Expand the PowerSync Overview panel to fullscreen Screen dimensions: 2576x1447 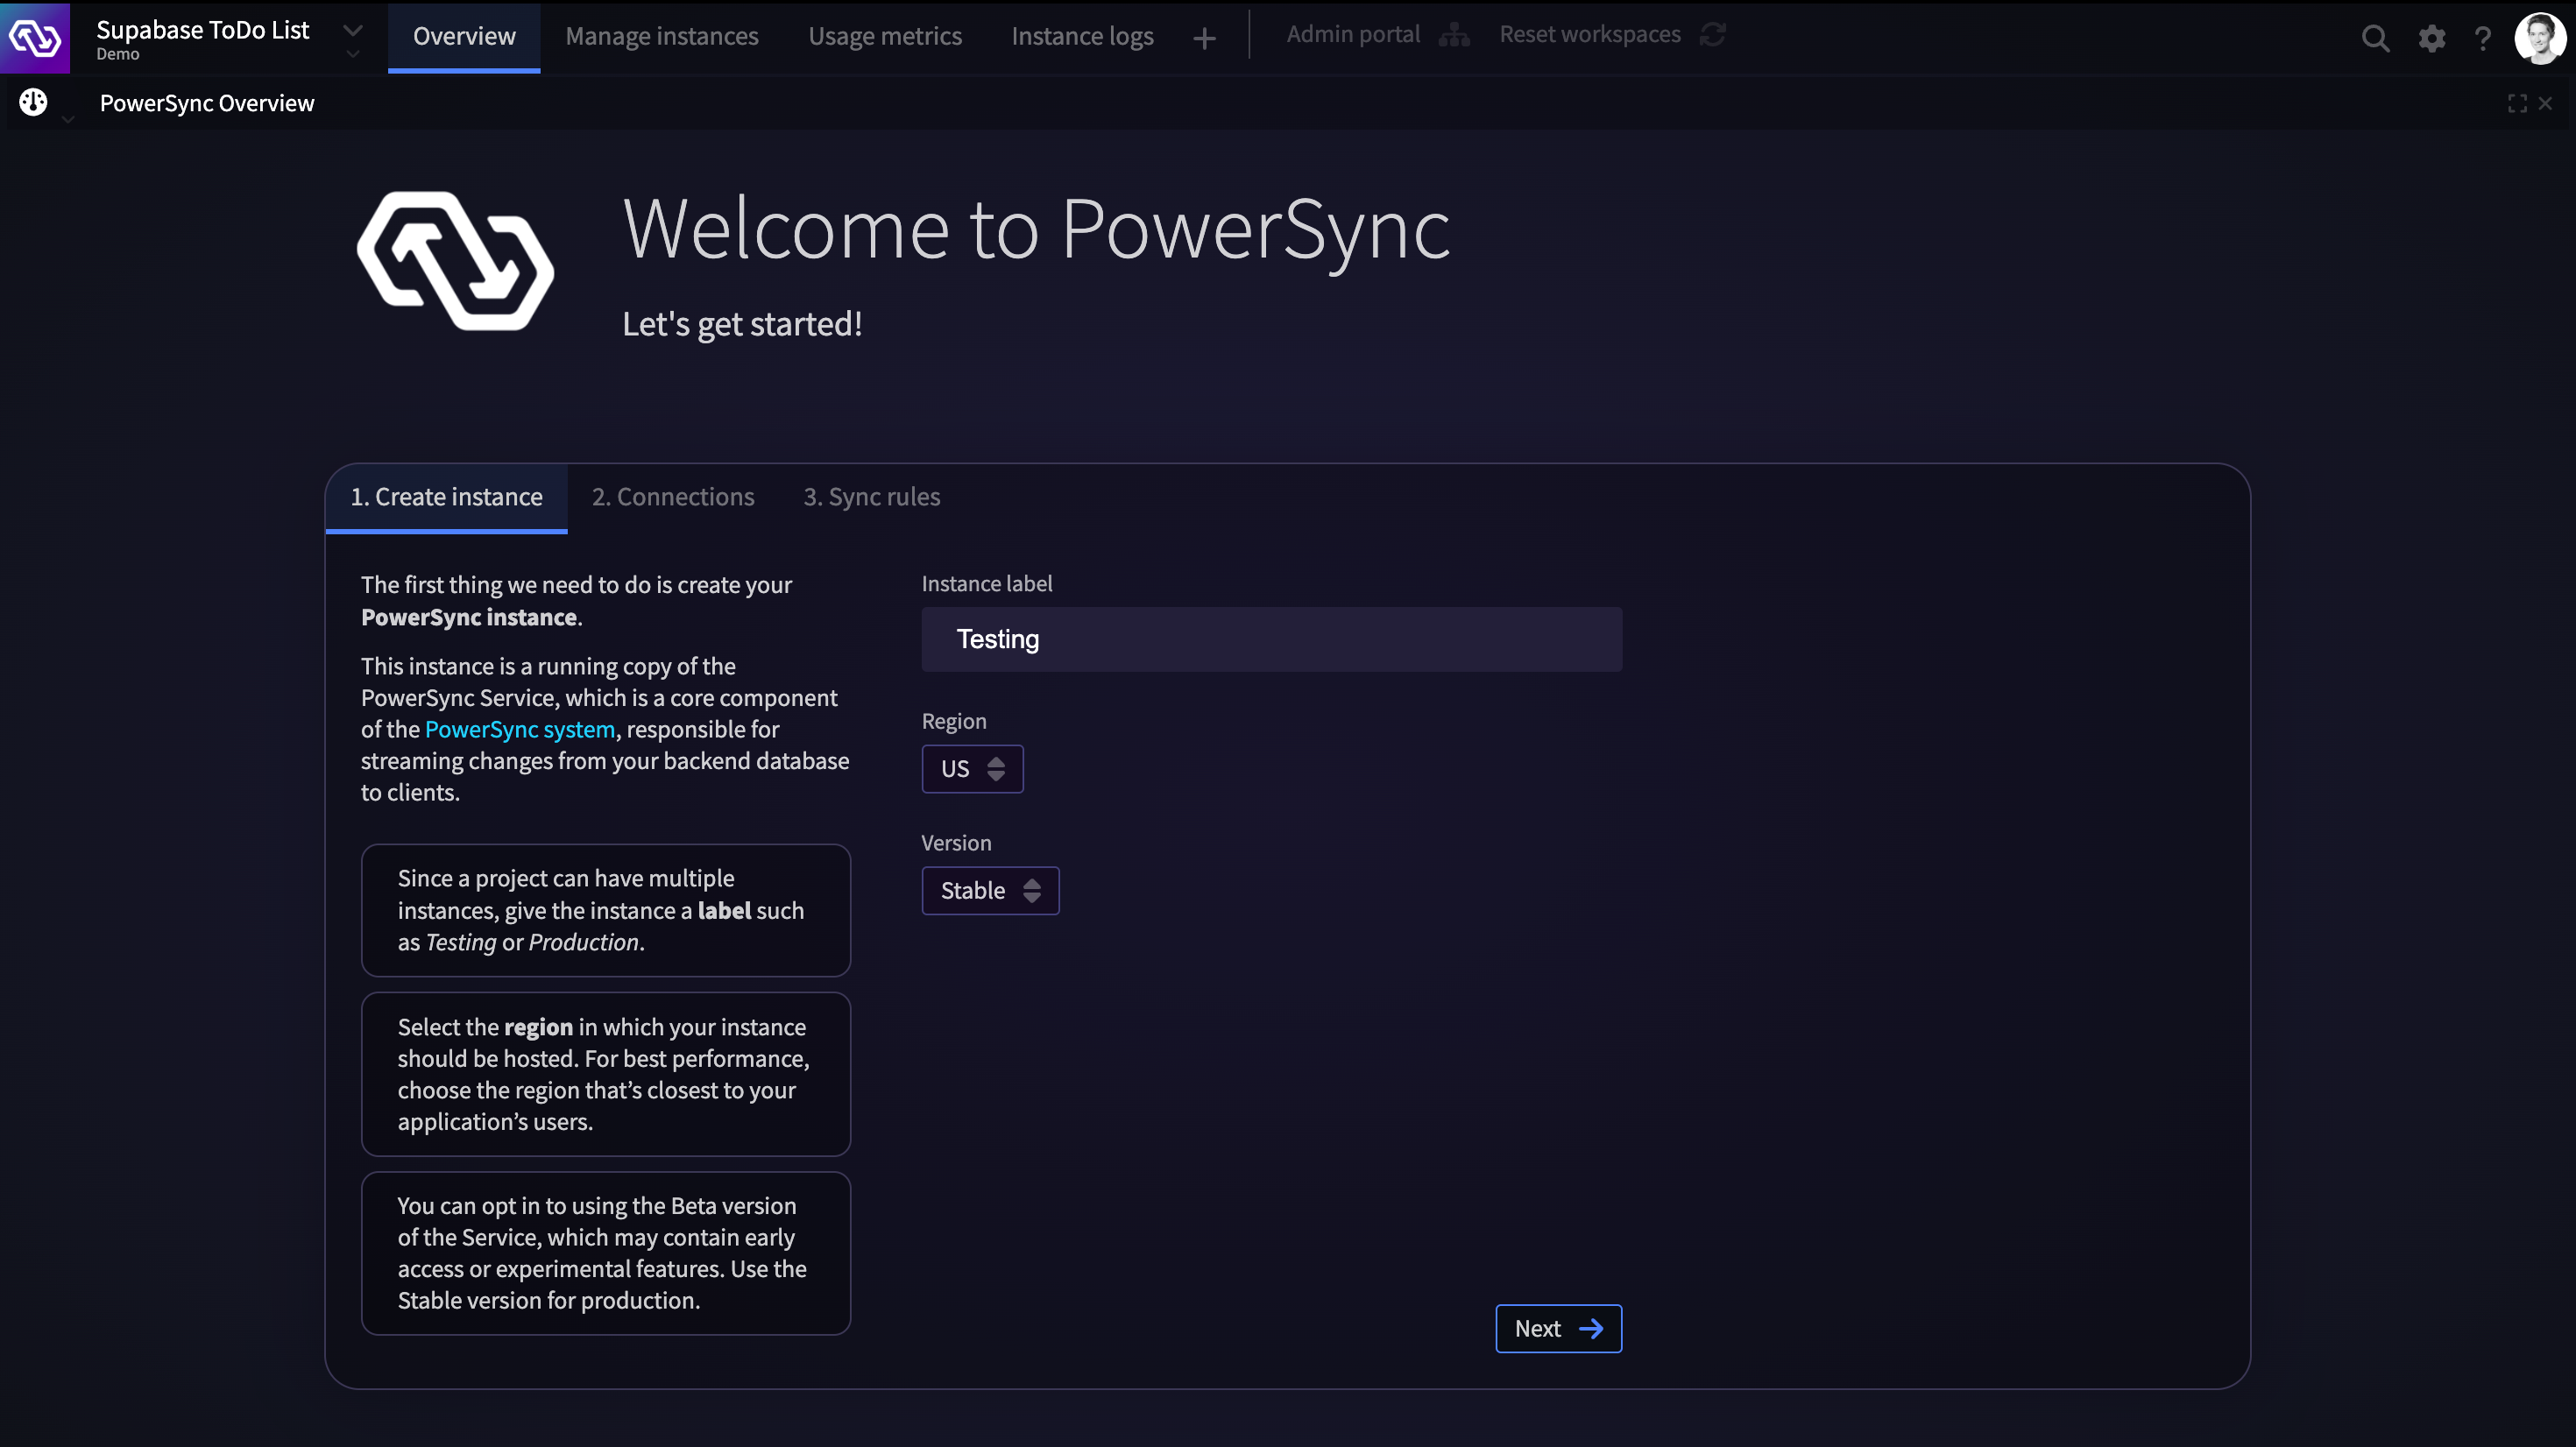[2517, 103]
